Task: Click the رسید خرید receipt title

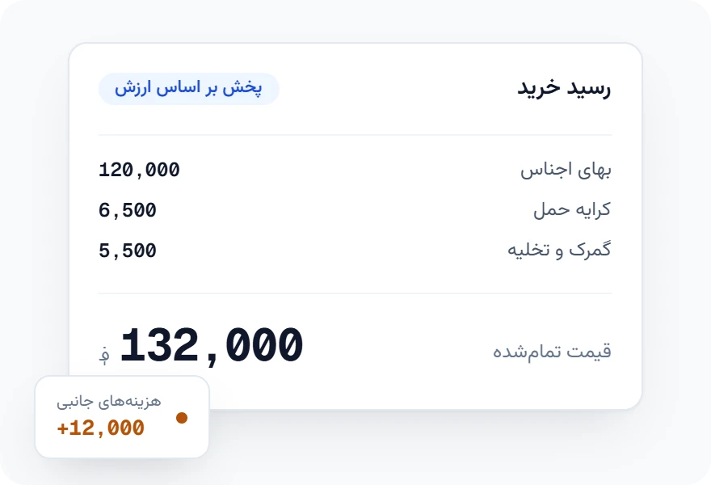Action: click(x=564, y=87)
